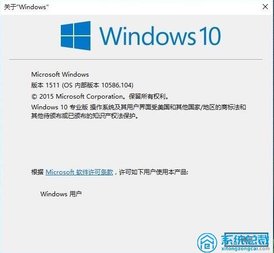Select the 版本 1511 version label

(x=45, y=85)
